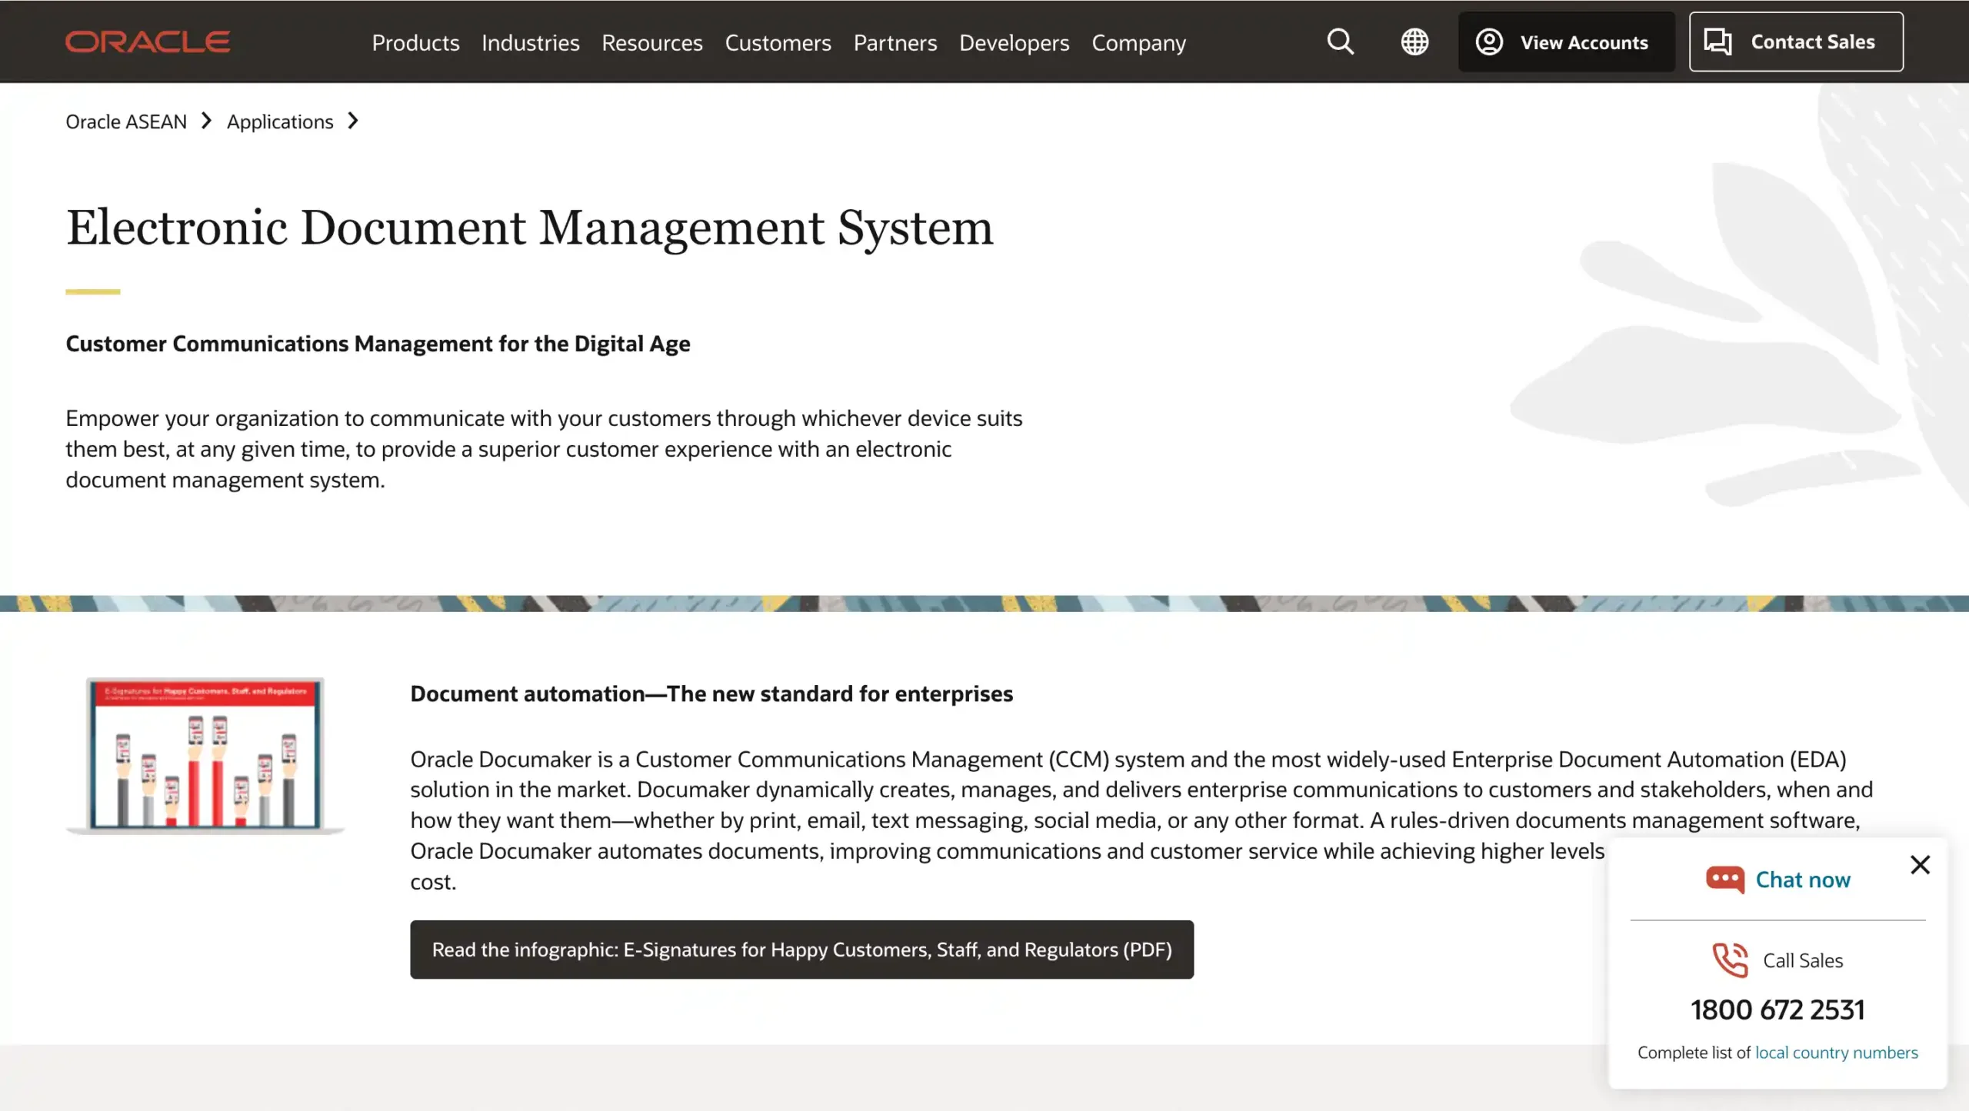Click the Contact Sales chat bubble icon

(x=1717, y=42)
